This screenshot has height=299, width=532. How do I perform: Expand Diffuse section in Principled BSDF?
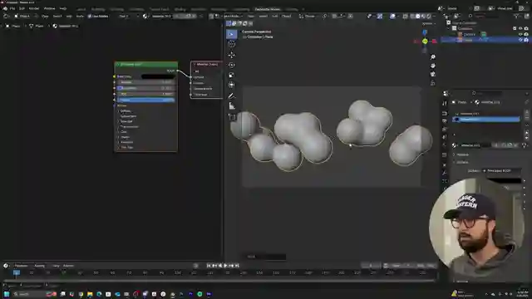(125, 110)
